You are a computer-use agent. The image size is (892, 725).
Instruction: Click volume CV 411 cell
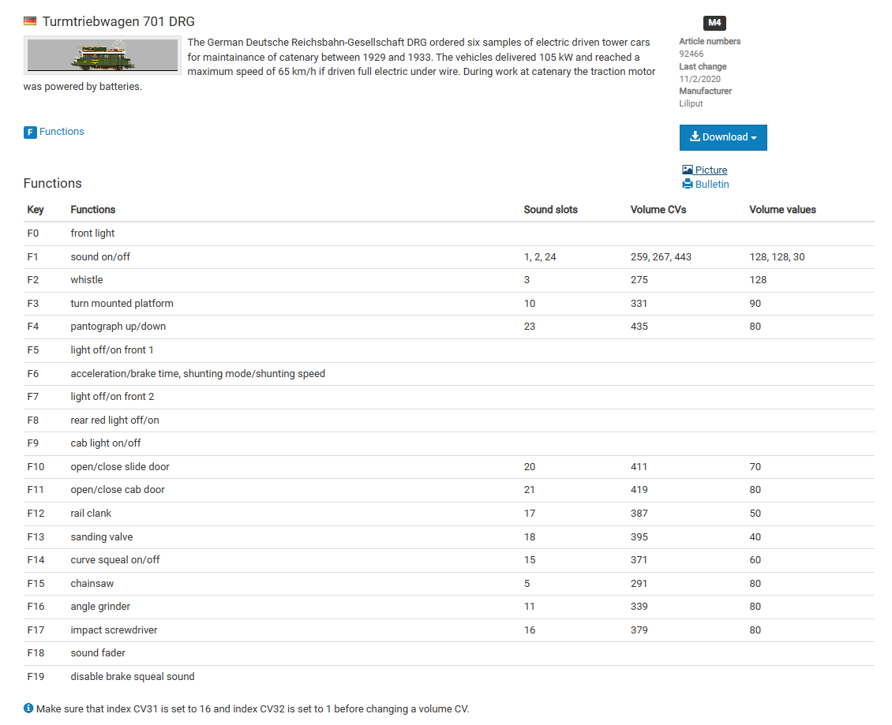click(639, 467)
